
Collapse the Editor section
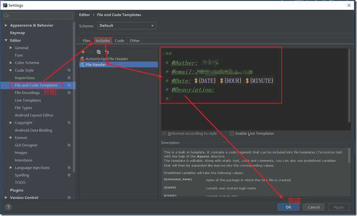tap(6, 40)
